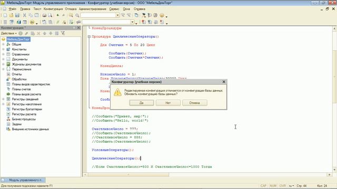Click Отмена in the Конфигуратор dialog
This screenshot has height=189, width=337.
195,103
